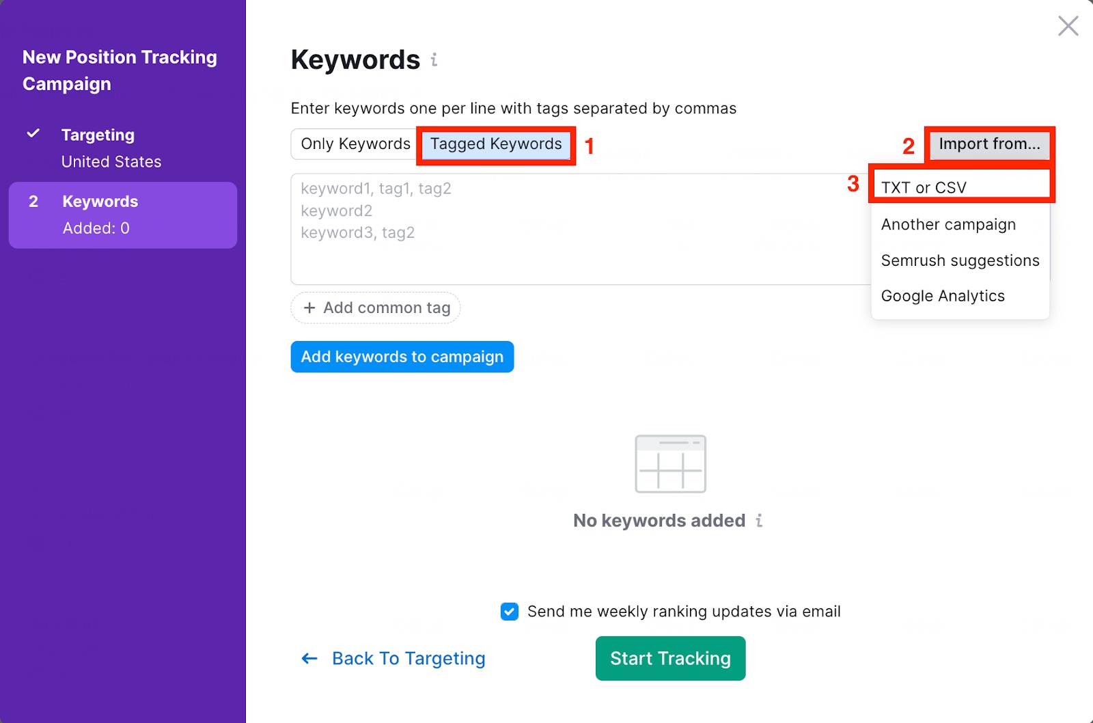Viewport: 1093px width, 723px height.
Task: Click Add keywords to campaign
Action: click(x=402, y=356)
